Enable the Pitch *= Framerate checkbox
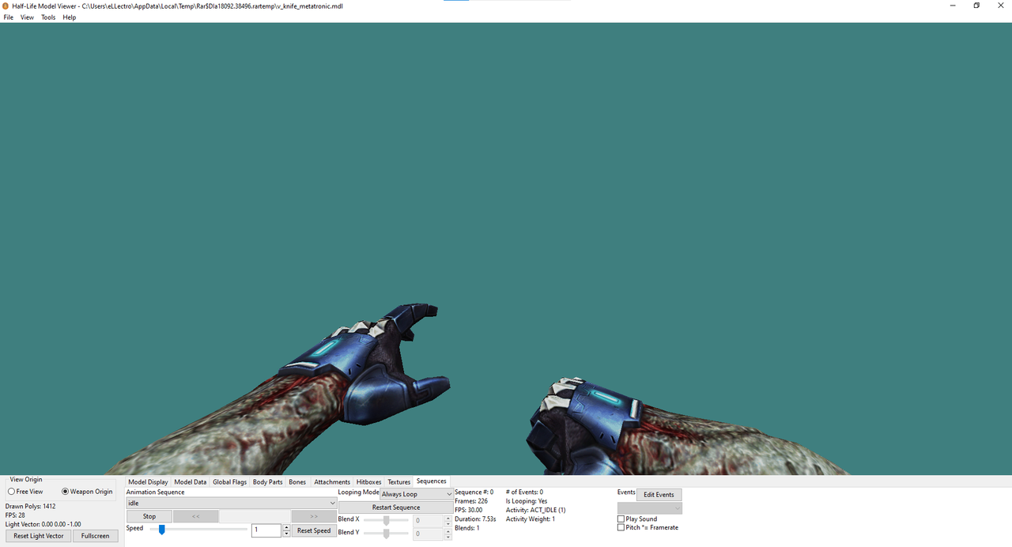This screenshot has width=1012, height=547. tap(621, 527)
